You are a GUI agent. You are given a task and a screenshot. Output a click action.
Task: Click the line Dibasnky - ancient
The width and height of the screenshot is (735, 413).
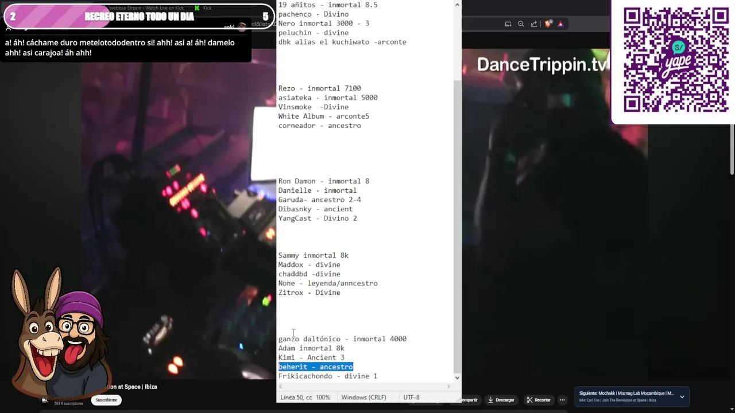[x=315, y=209]
